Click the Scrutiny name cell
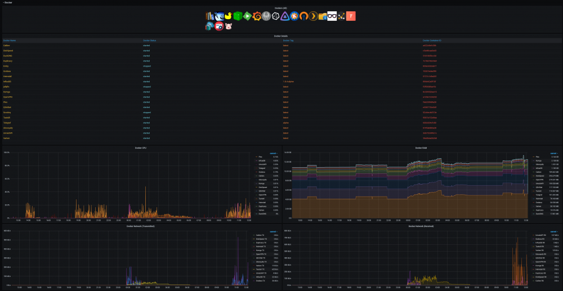Viewport: 563px width, 291px height. (7, 113)
